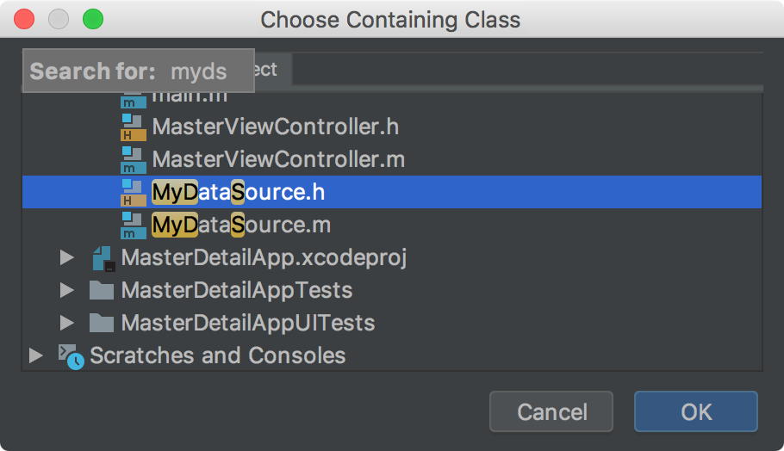Image resolution: width=784 pixels, height=451 pixels.
Task: Confirm selection with the OK button
Action: pyautogui.click(x=696, y=411)
